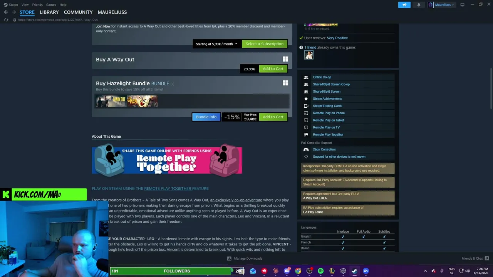
Task: Open the Friends & Chat icon
Action: pos(487,259)
